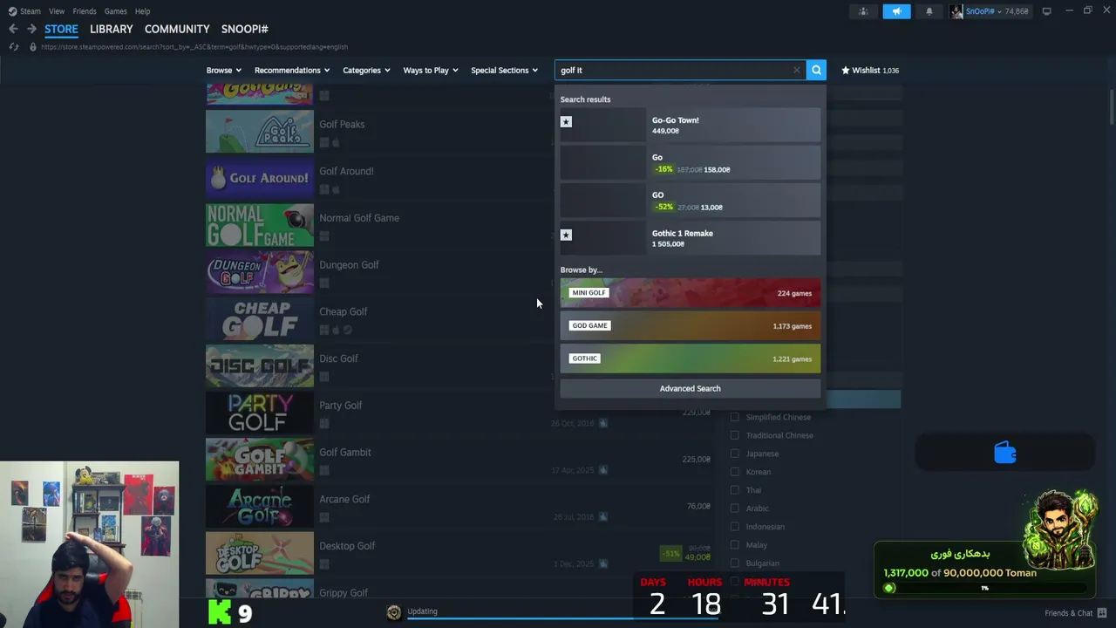Open the Gothic 1 Remake search result
The height and width of the screenshot is (628, 1116).
click(x=691, y=238)
